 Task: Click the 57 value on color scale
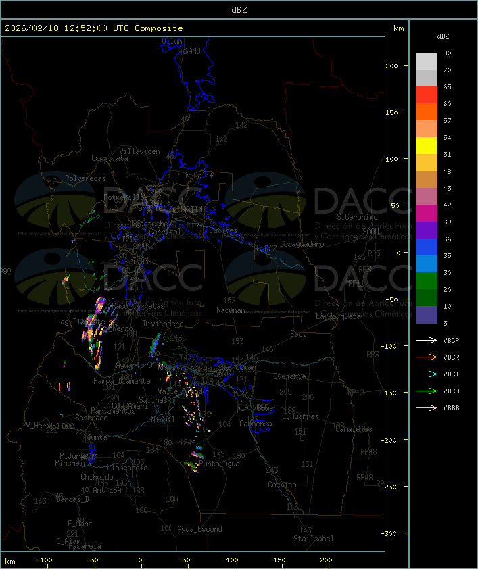(447, 120)
